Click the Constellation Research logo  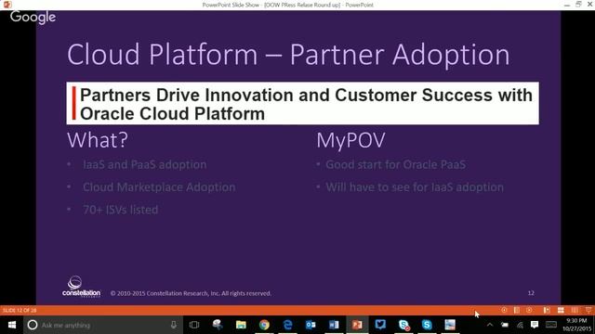pos(81,287)
